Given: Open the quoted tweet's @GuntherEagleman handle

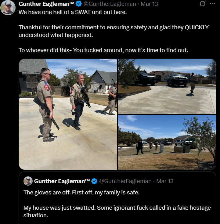Looking at the screenshot, I should [125, 181].
